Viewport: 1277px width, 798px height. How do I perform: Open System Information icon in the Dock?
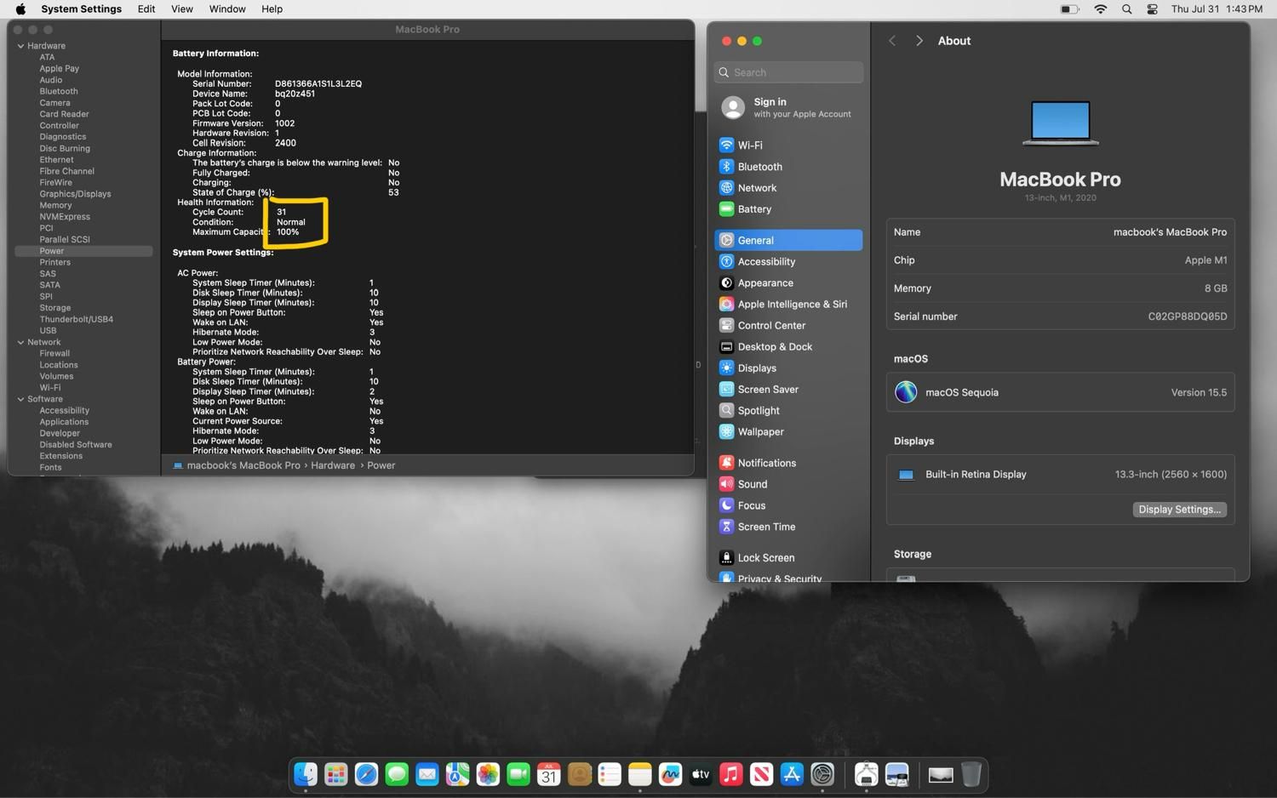pos(866,774)
